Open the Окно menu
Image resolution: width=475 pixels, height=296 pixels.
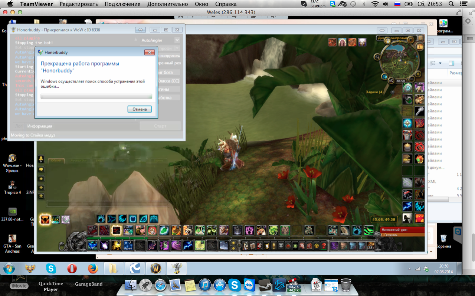click(x=201, y=4)
